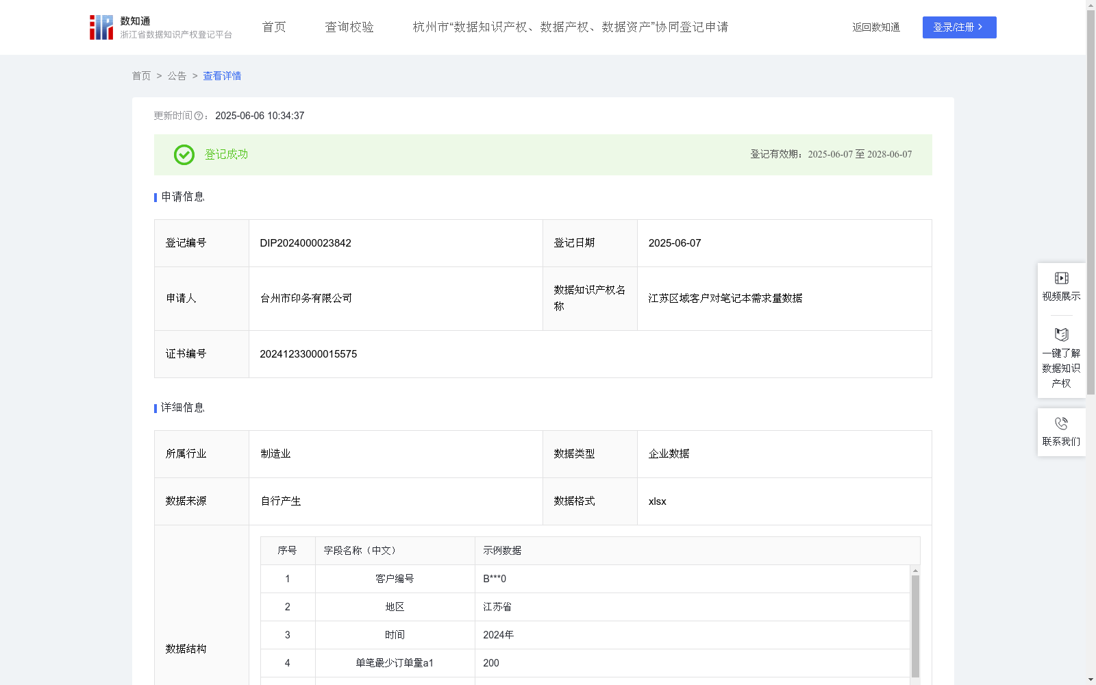1096x685 pixels.
Task: Go to the 首页 nav menu
Action: tap(274, 27)
